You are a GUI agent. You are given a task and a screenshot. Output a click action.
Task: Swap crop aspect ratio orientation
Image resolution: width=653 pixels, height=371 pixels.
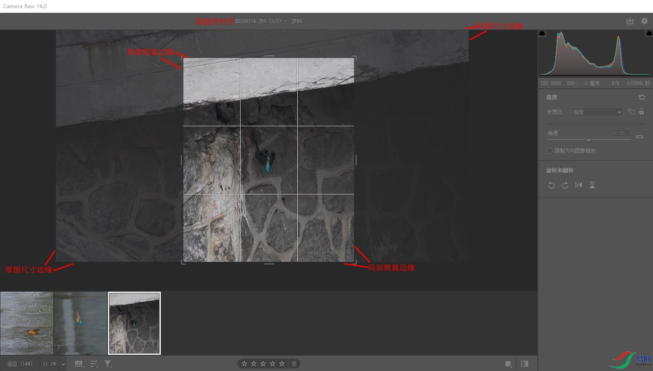632,112
